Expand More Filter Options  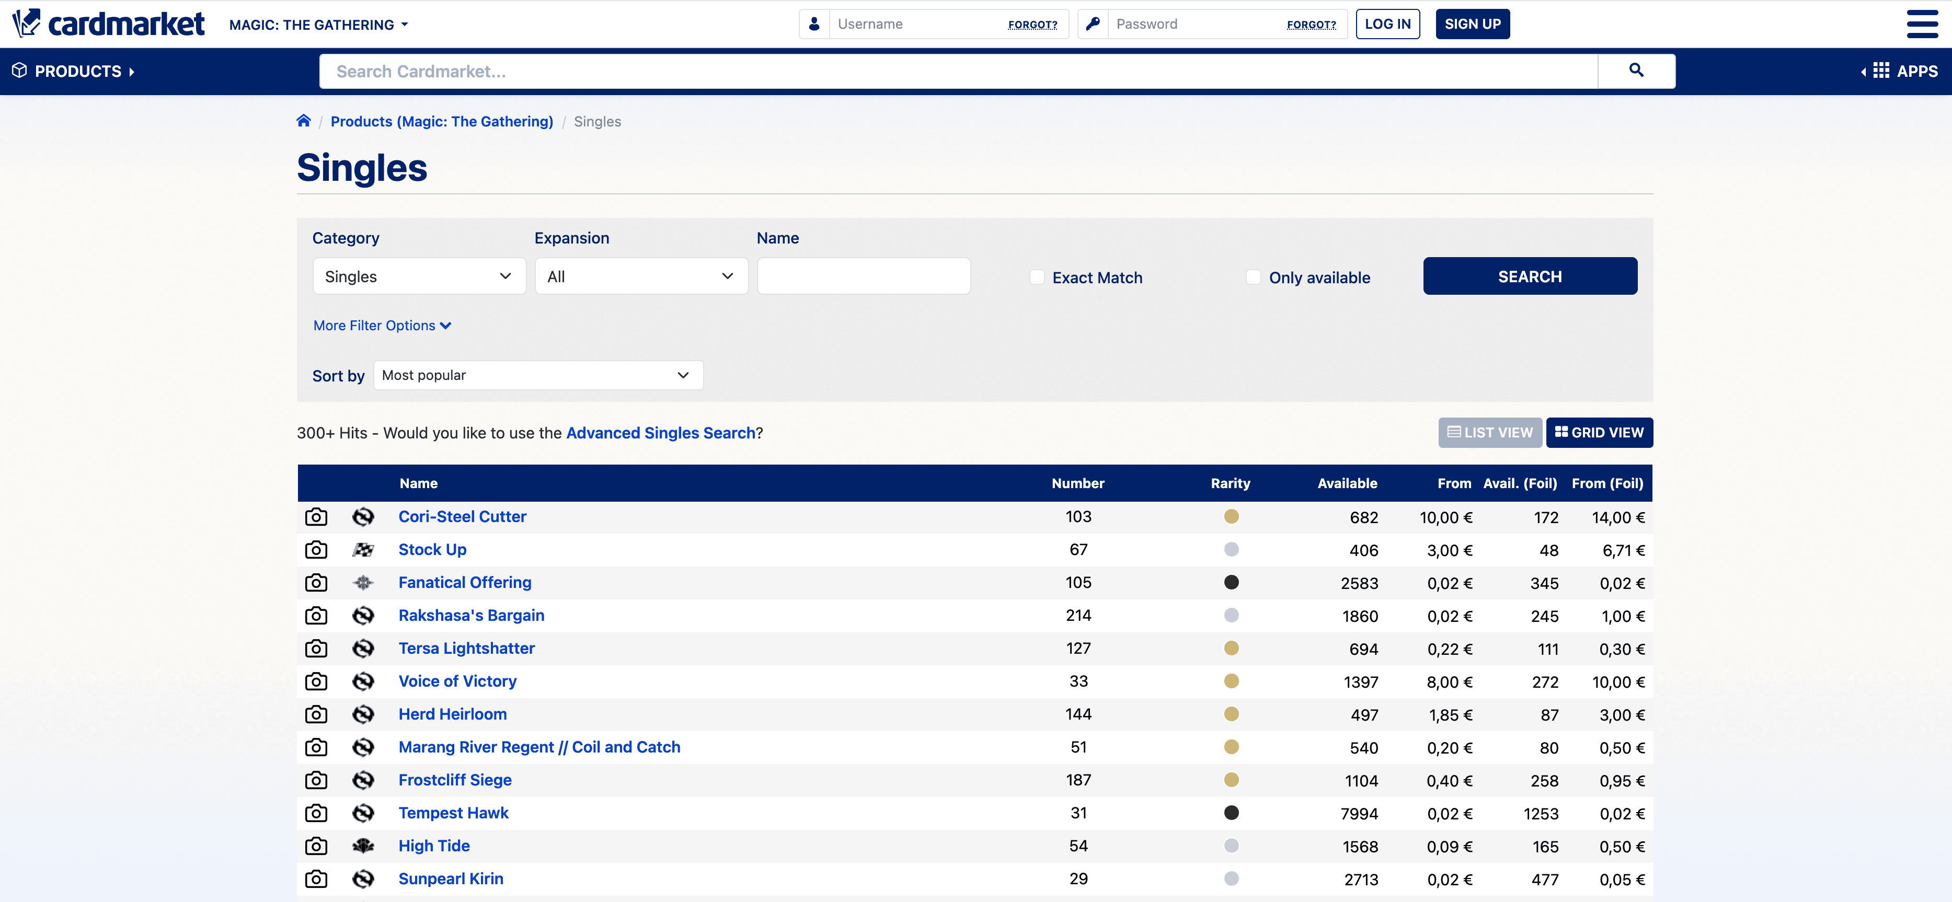382,326
